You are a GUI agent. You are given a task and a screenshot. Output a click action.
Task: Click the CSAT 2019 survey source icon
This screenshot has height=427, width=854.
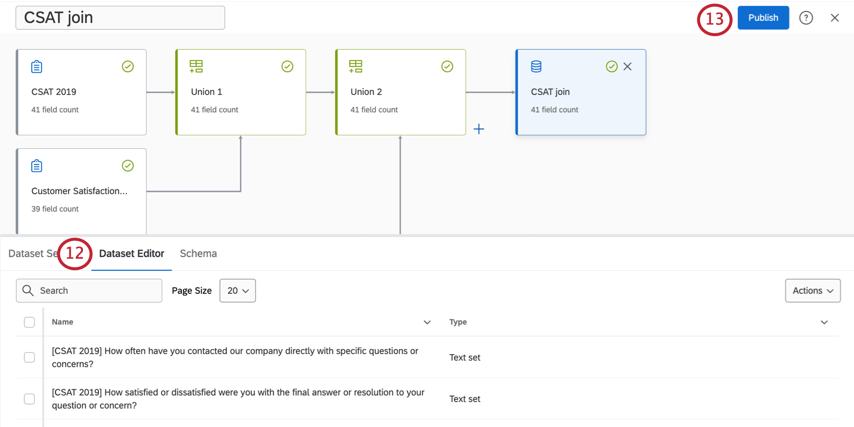pos(37,66)
